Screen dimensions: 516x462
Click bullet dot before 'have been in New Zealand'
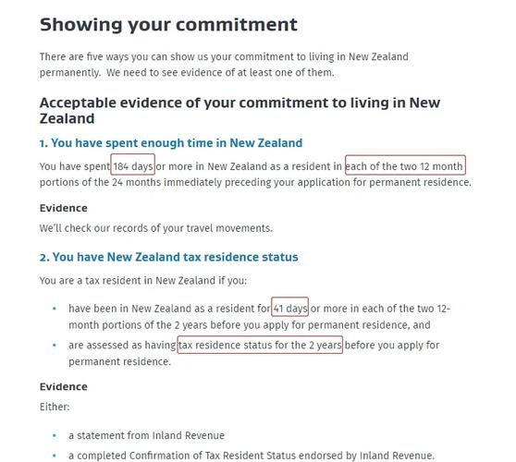55,309
